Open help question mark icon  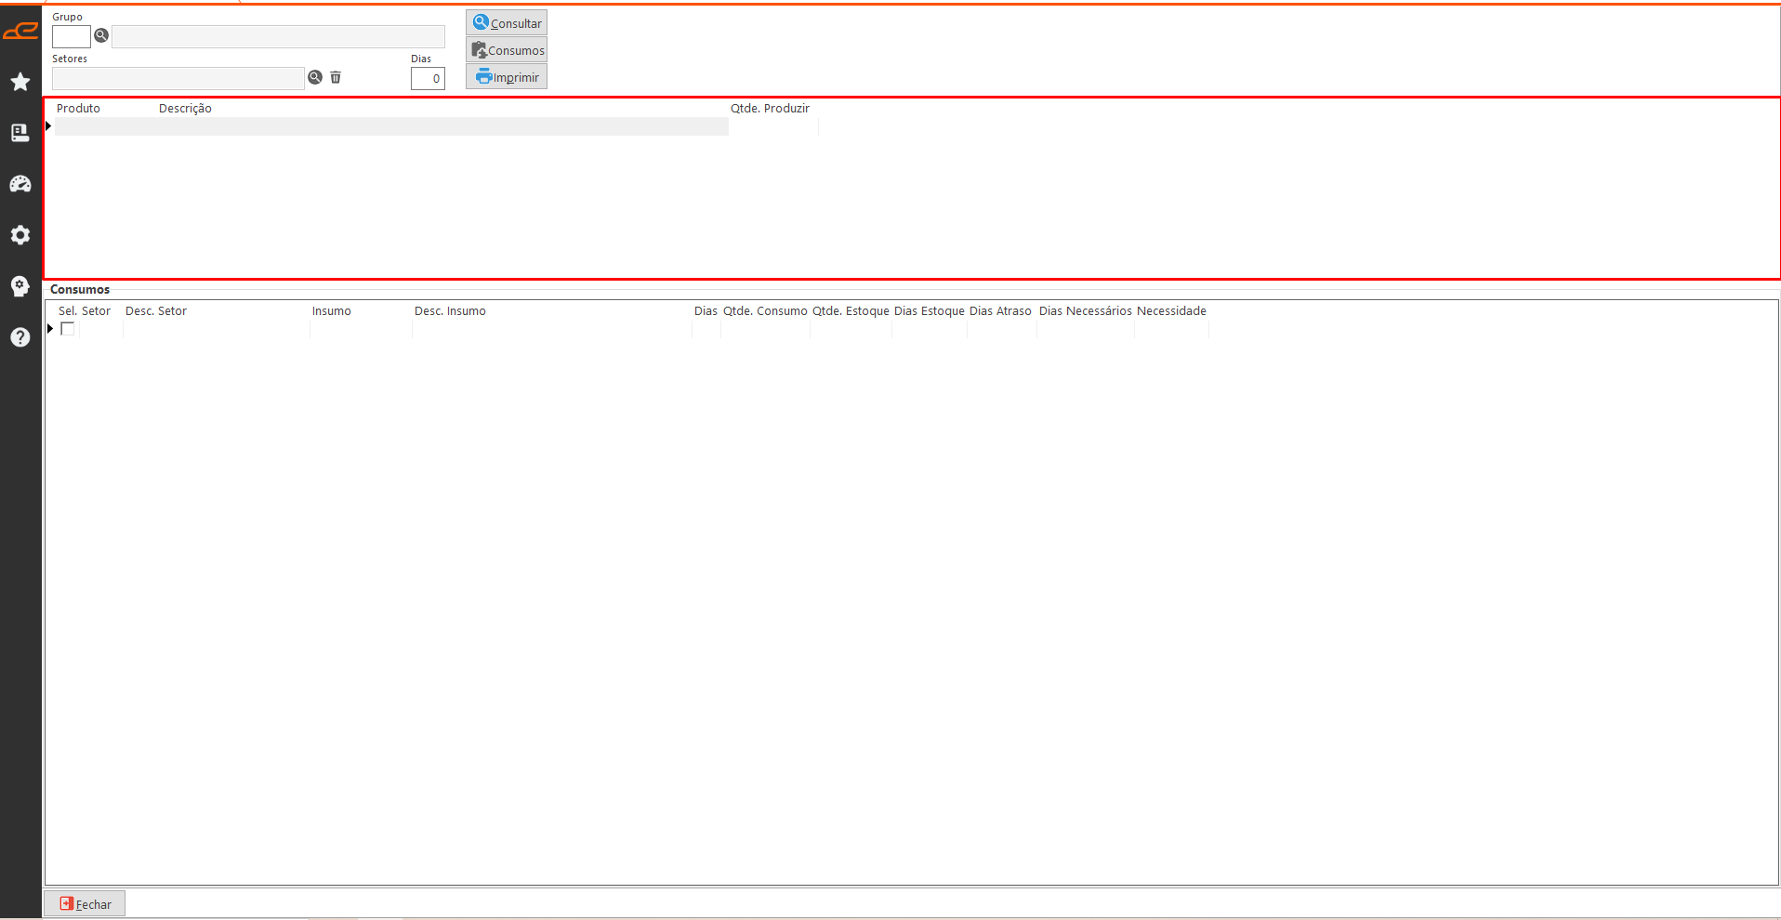tap(20, 337)
